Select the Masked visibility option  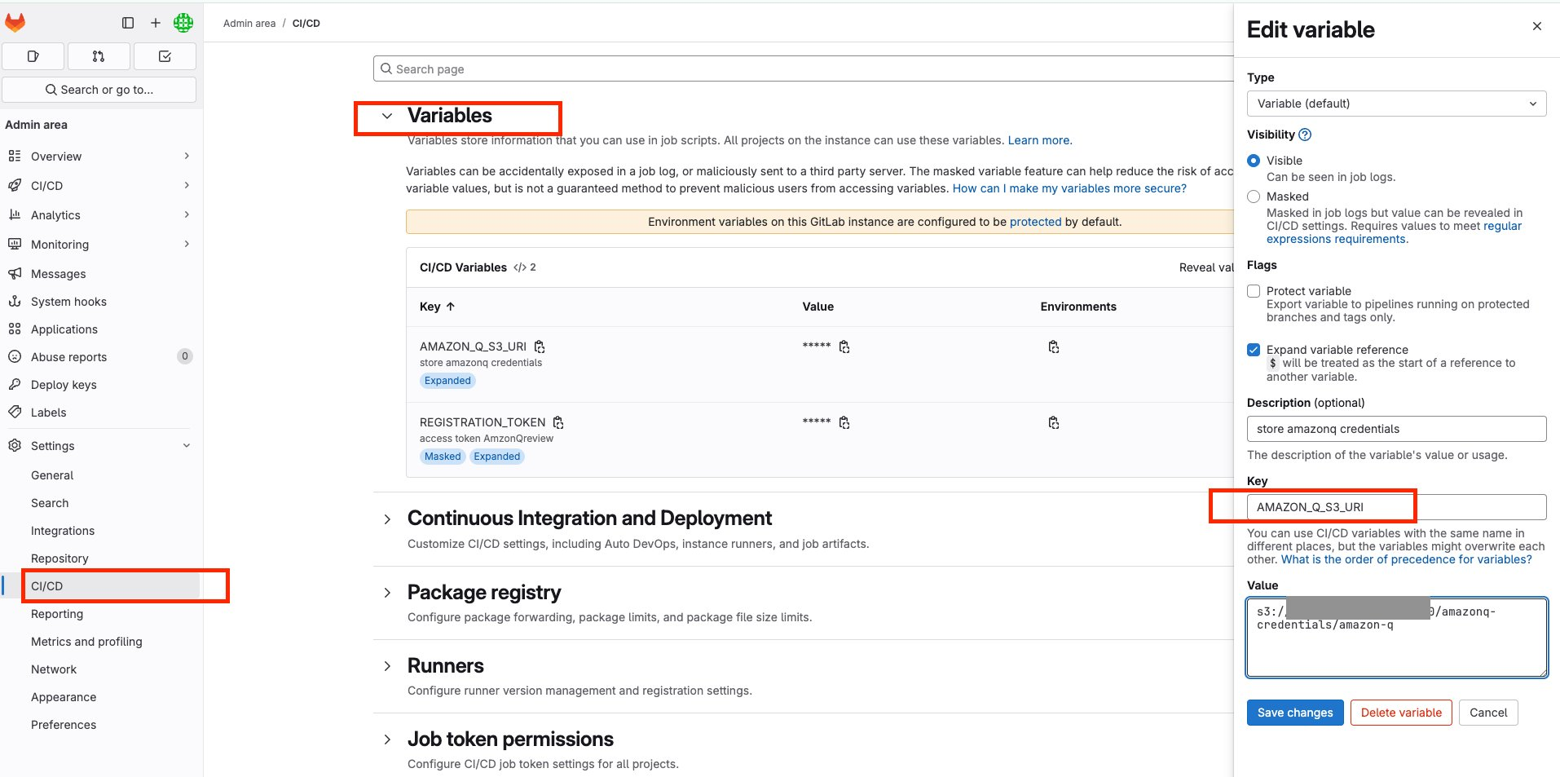click(x=1254, y=196)
